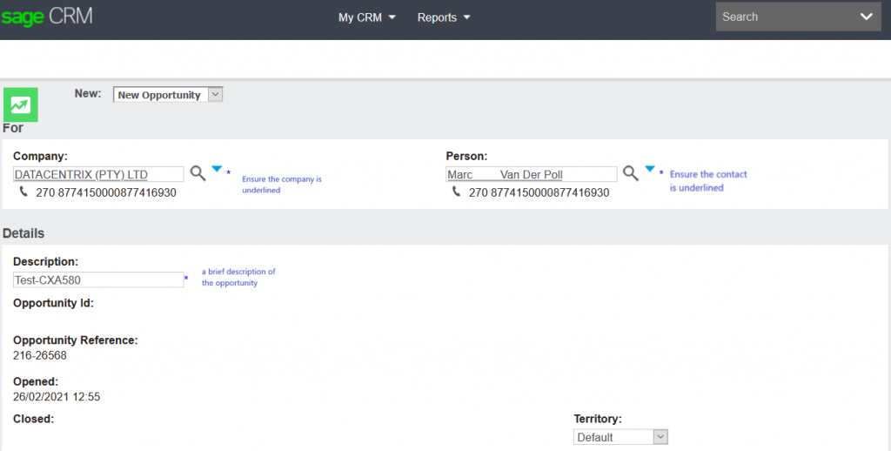The height and width of the screenshot is (451, 891).
Task: Expand the Territory dropdown set to Default
Action: click(x=620, y=437)
